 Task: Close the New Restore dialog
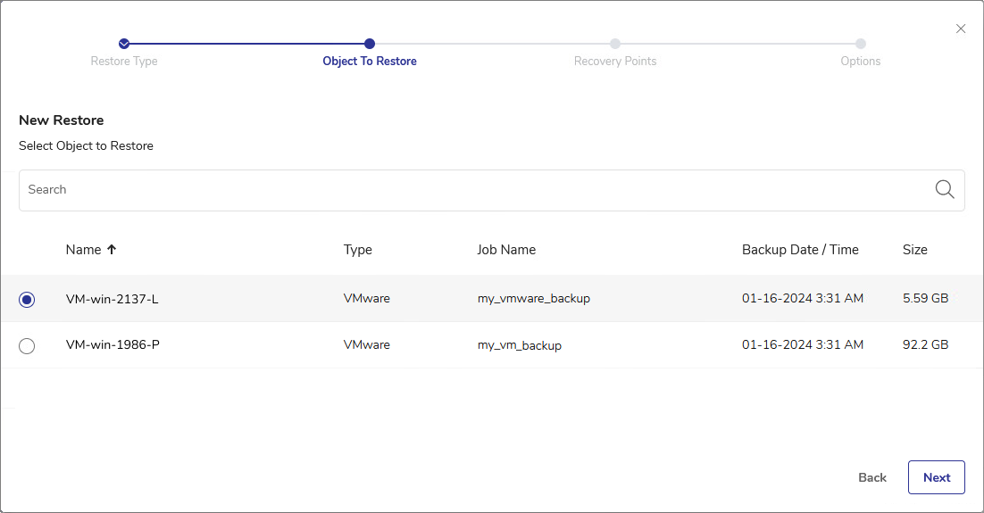[961, 29]
